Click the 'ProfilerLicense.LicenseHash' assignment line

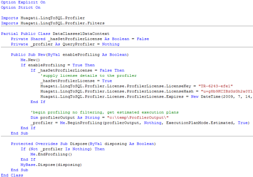(x=147, y=91)
